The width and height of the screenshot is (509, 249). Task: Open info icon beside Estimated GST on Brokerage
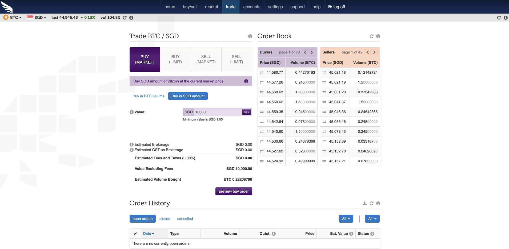(x=131, y=150)
